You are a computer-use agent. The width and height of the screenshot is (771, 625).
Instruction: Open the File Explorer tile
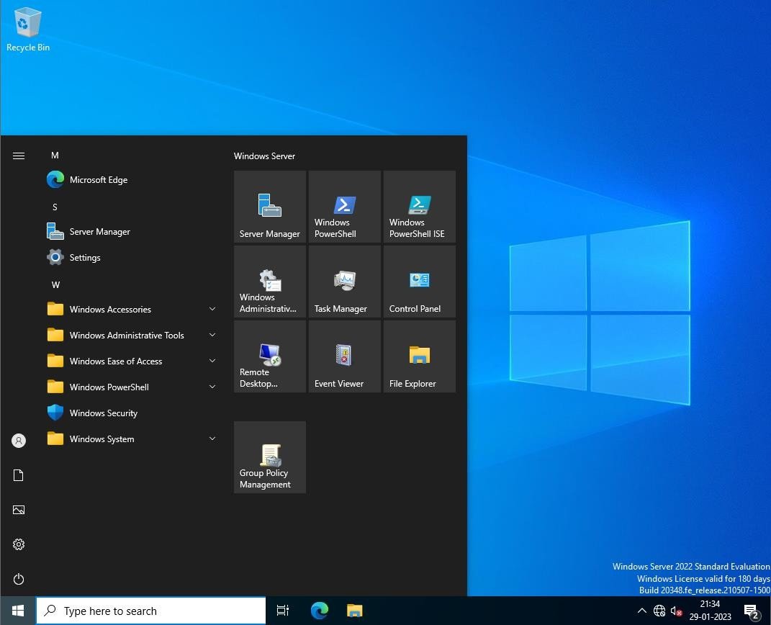420,356
